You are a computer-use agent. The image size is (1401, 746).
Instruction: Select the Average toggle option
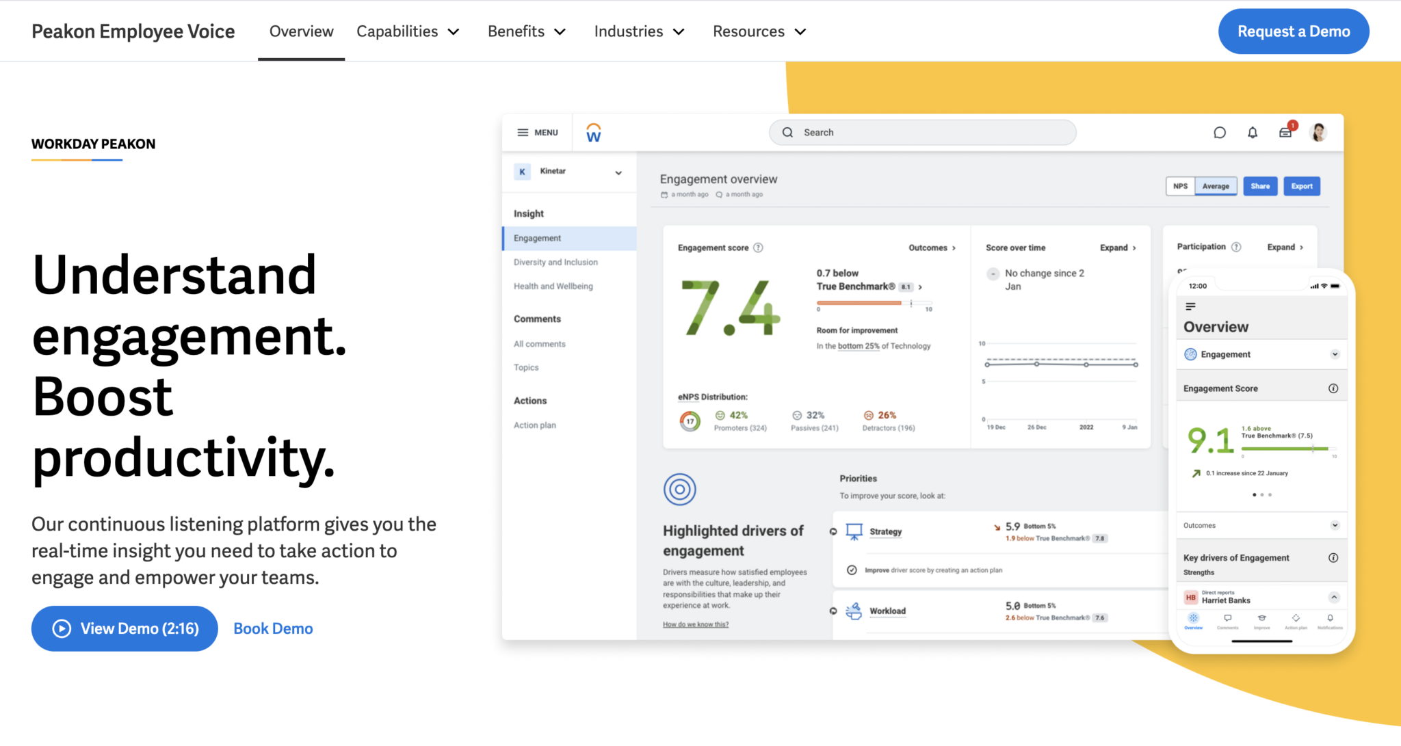click(x=1216, y=186)
